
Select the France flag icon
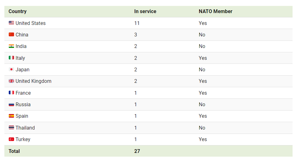click(11, 93)
